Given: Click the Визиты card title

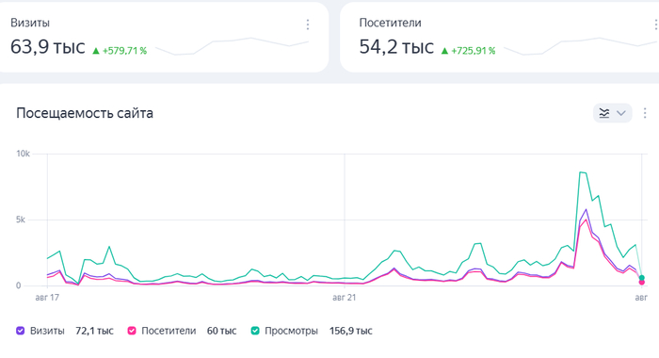Looking at the screenshot, I should click(30, 23).
